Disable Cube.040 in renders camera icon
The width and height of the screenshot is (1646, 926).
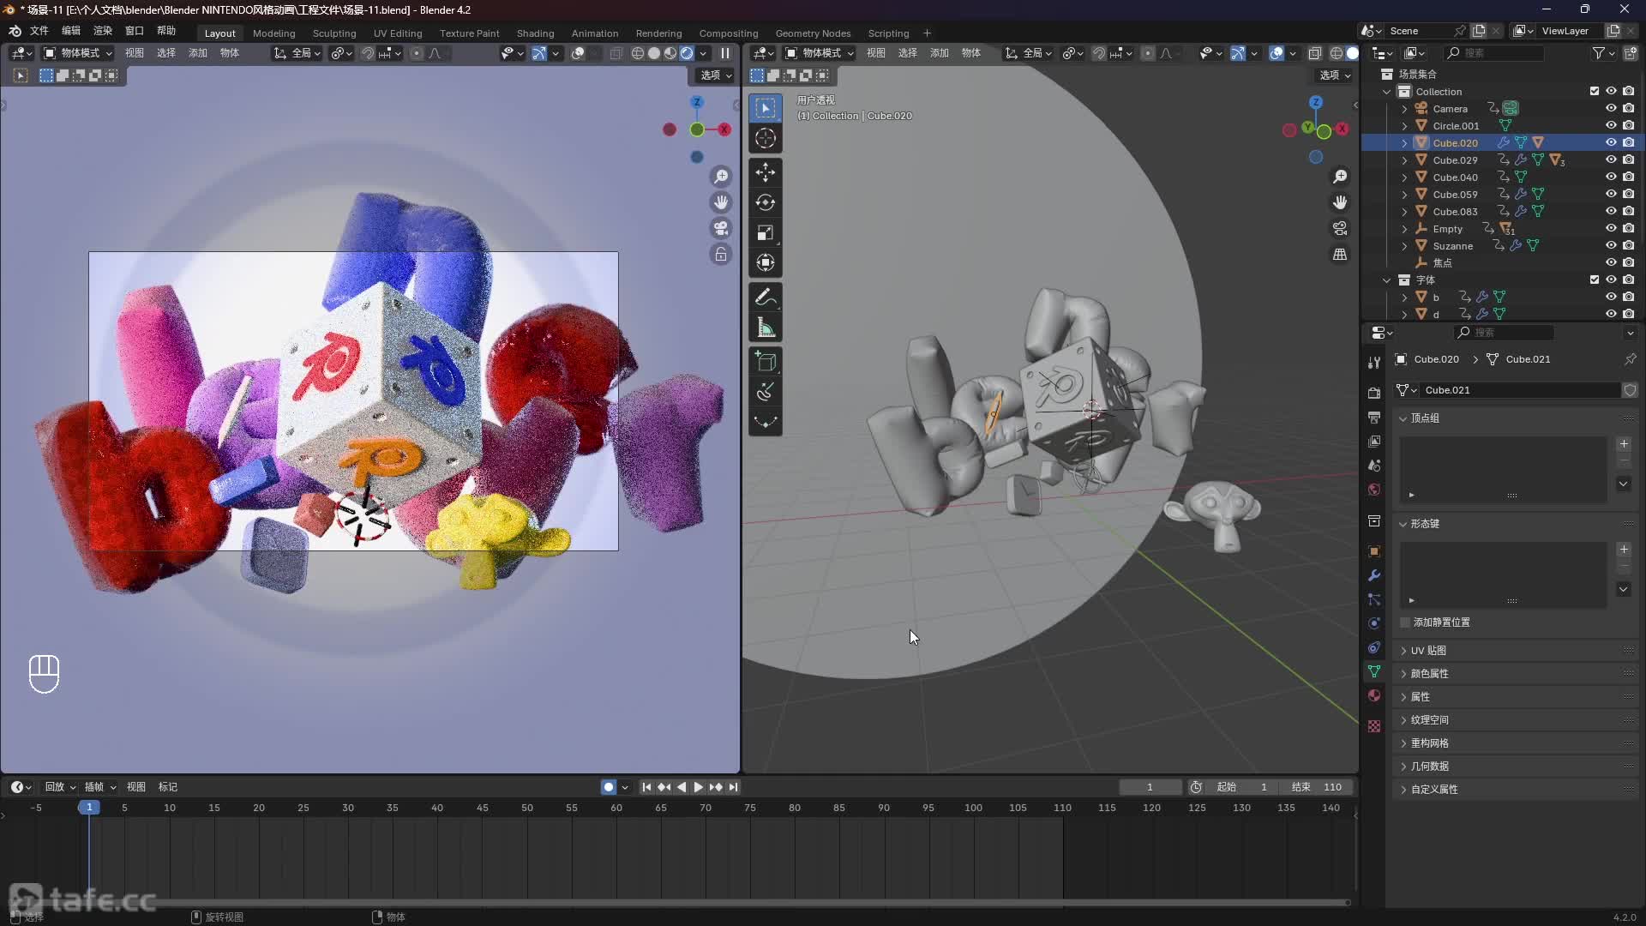1628,177
